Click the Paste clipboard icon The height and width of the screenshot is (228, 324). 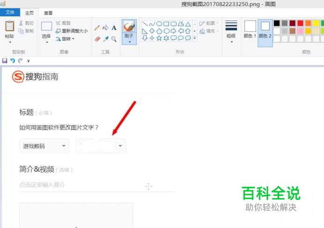(x=9, y=26)
